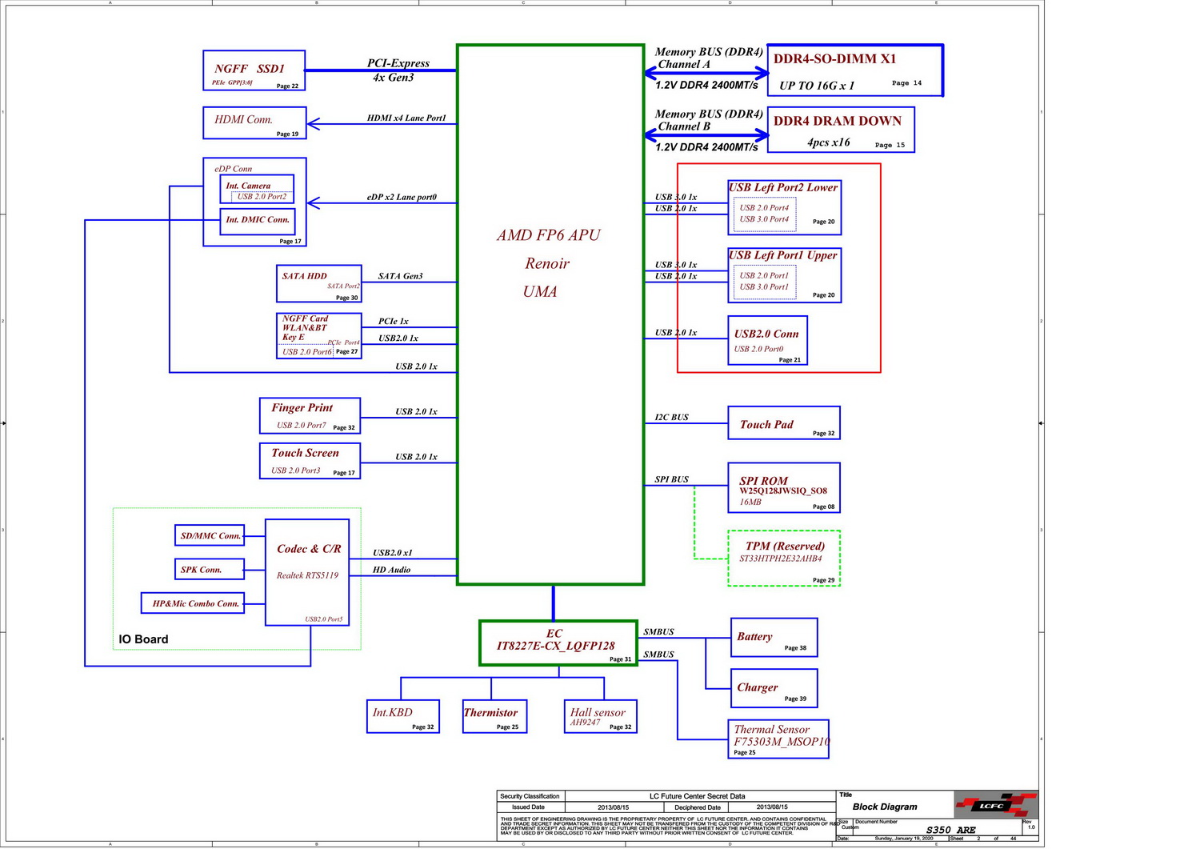
Task: Select the DDR4 DRAM DOWN block
Action: pos(840,130)
